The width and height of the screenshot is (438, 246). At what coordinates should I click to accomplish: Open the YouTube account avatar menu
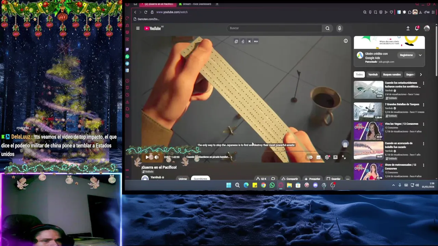[x=427, y=28]
